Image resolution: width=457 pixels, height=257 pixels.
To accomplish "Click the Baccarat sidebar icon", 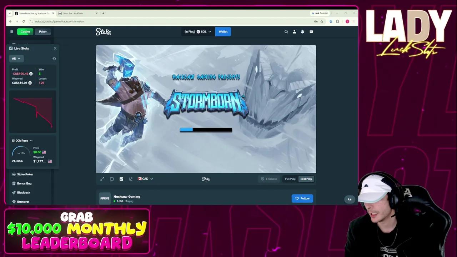I will (x=14, y=202).
